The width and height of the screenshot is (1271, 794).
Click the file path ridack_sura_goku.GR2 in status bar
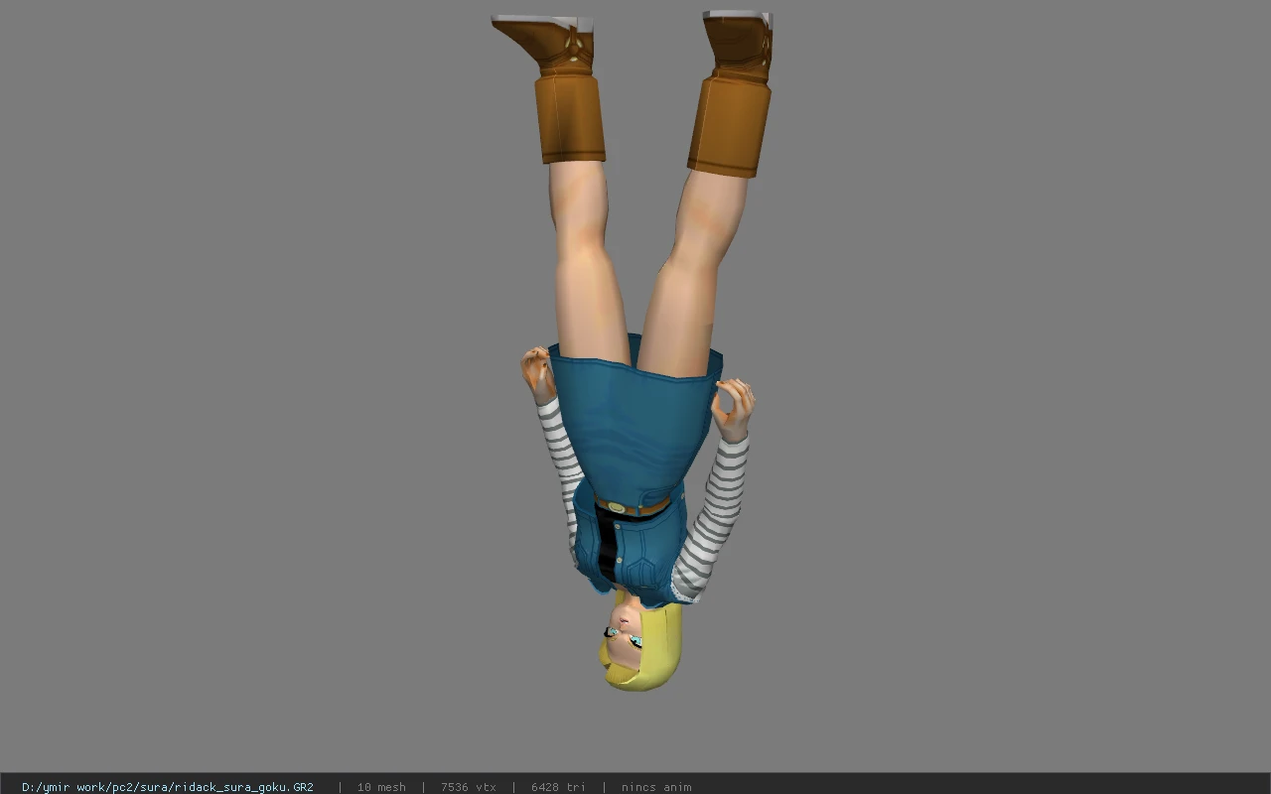pyautogui.click(x=168, y=787)
